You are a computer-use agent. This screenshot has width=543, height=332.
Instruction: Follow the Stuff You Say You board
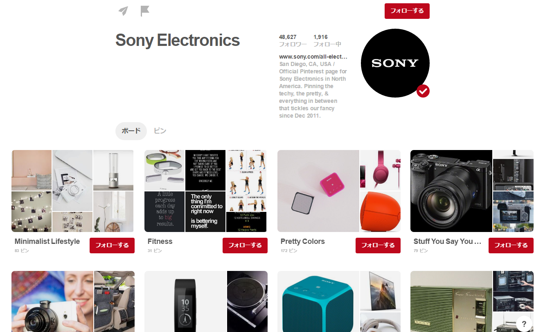[511, 246]
